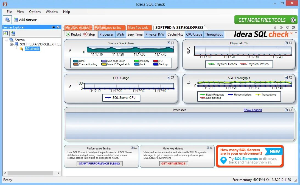Select SOFTPEDIA-S93\SQLEXPRESS server in tree
Image resolution: width=300 pixels, height=185 pixels.
coord(40,44)
